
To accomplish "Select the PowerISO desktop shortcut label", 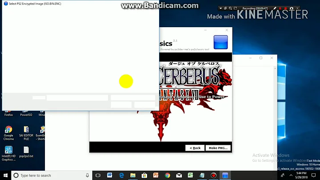I will [x=26, y=115].
